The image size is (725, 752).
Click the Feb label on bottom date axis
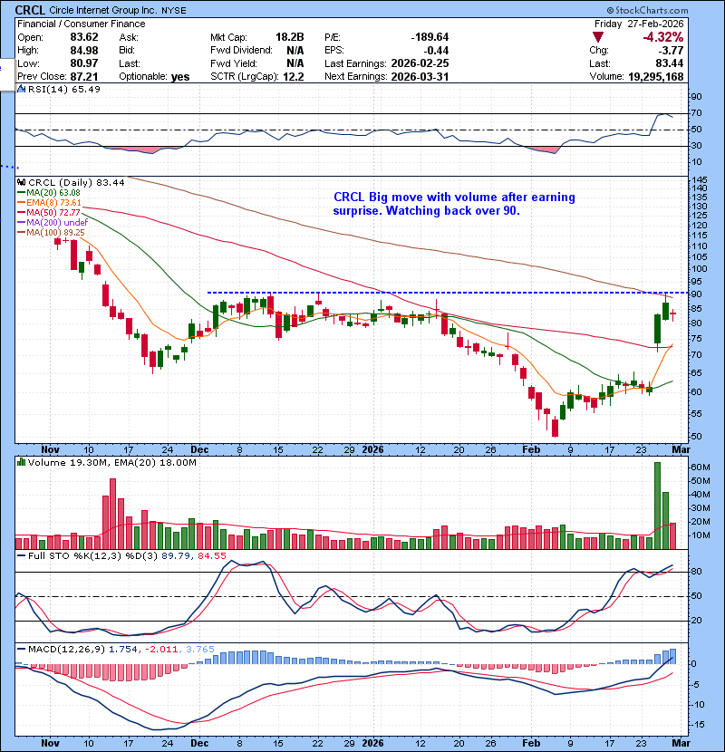click(x=531, y=743)
